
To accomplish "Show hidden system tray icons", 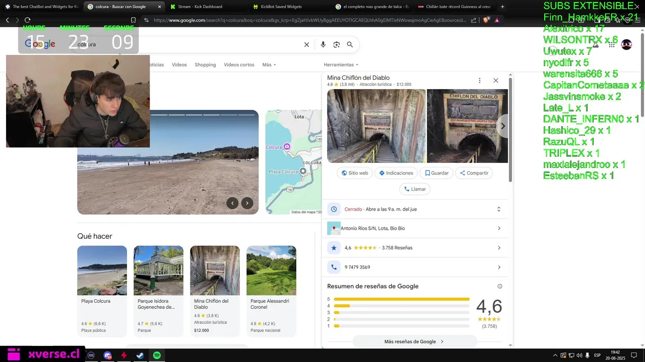I will [x=555, y=355].
